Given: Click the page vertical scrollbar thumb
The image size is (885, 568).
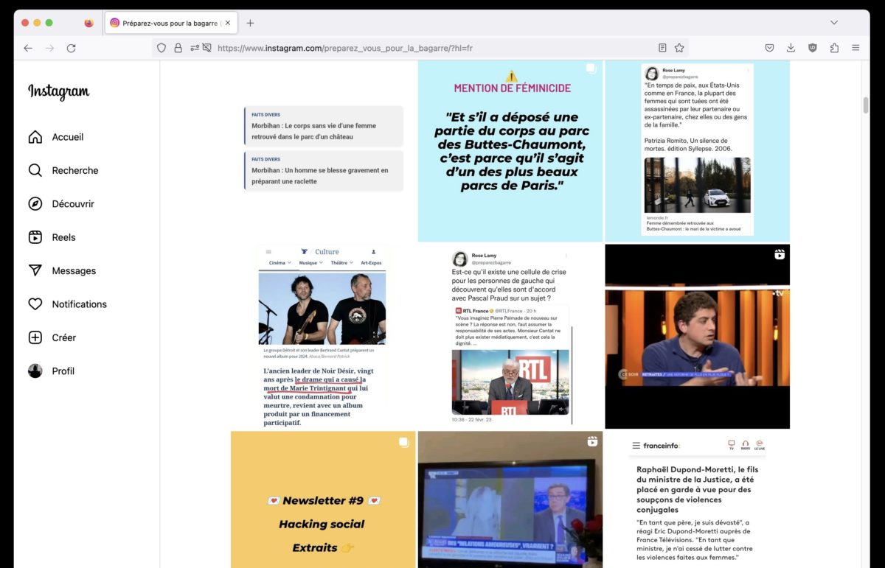Looking at the screenshot, I should [866, 105].
